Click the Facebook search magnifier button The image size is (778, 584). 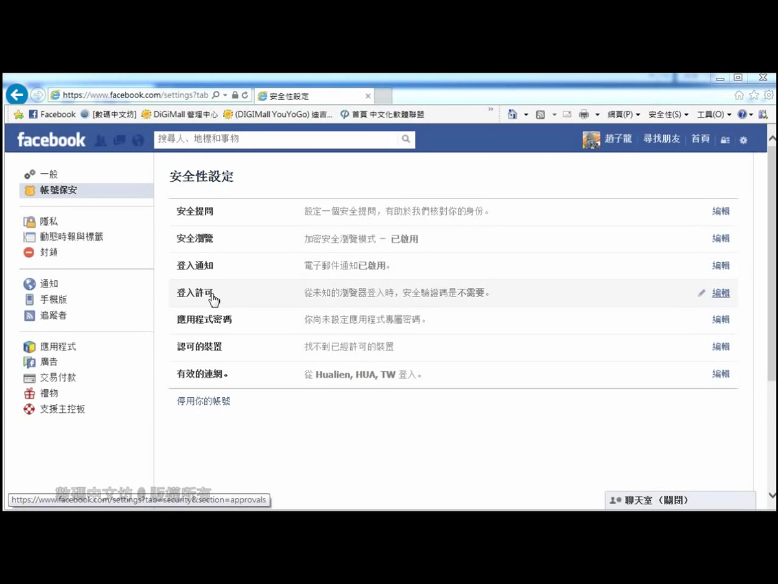pos(406,139)
